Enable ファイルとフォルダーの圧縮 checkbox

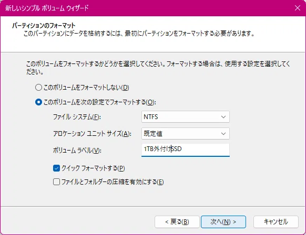pyautogui.click(x=56, y=182)
